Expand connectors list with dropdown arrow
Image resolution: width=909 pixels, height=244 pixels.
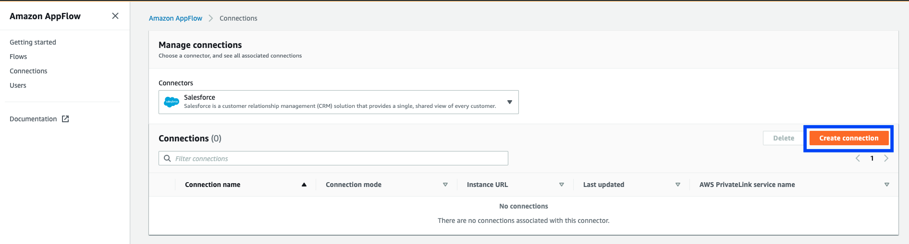(510, 102)
